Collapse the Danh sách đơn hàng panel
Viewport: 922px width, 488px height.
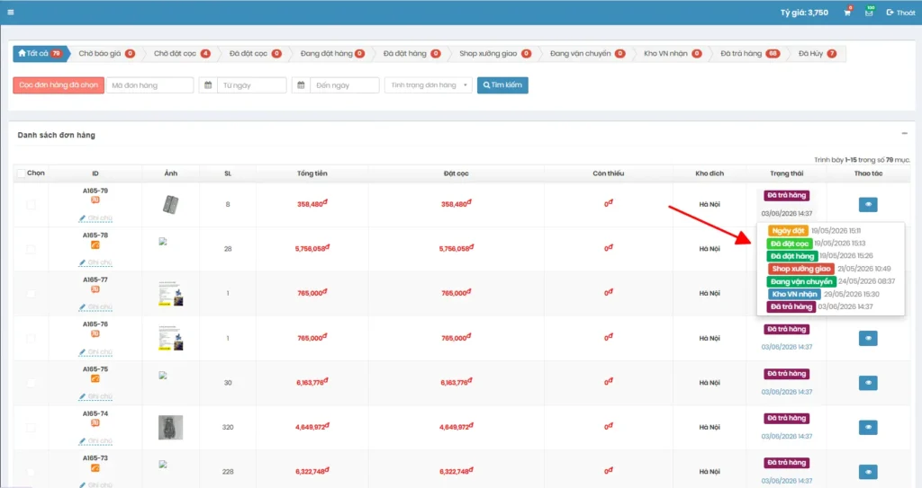904,133
